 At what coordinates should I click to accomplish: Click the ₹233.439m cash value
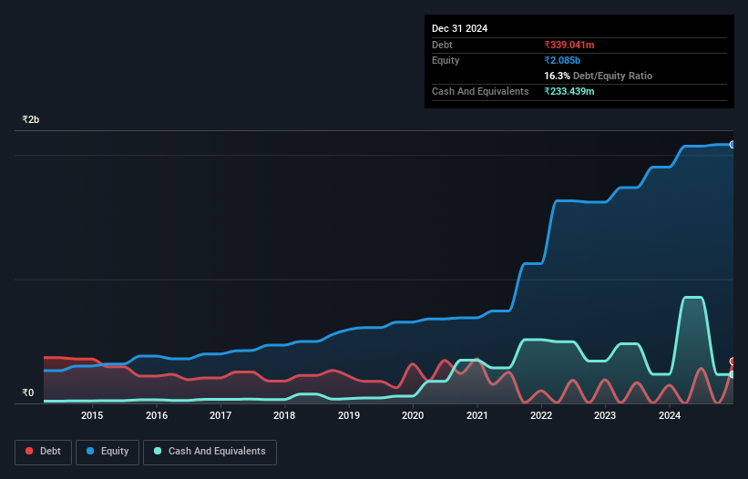(x=569, y=91)
